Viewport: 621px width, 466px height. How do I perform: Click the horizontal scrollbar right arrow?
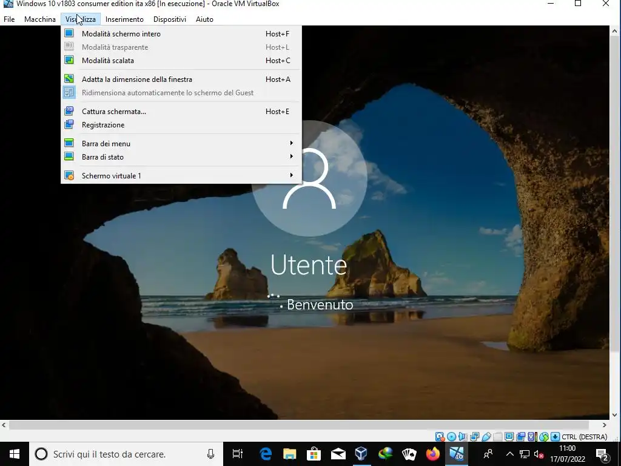tap(605, 425)
